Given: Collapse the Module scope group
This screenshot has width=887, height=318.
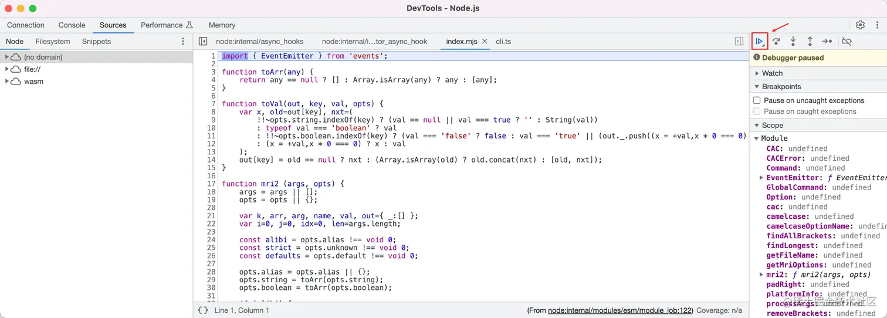Looking at the screenshot, I should click(x=757, y=138).
